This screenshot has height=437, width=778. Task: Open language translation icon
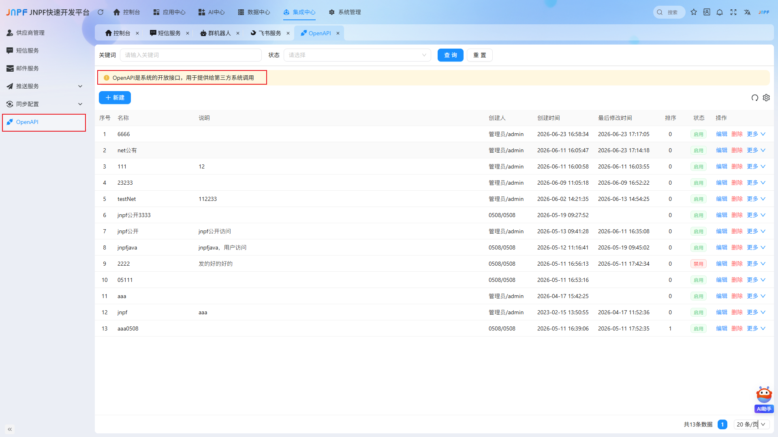click(x=747, y=12)
